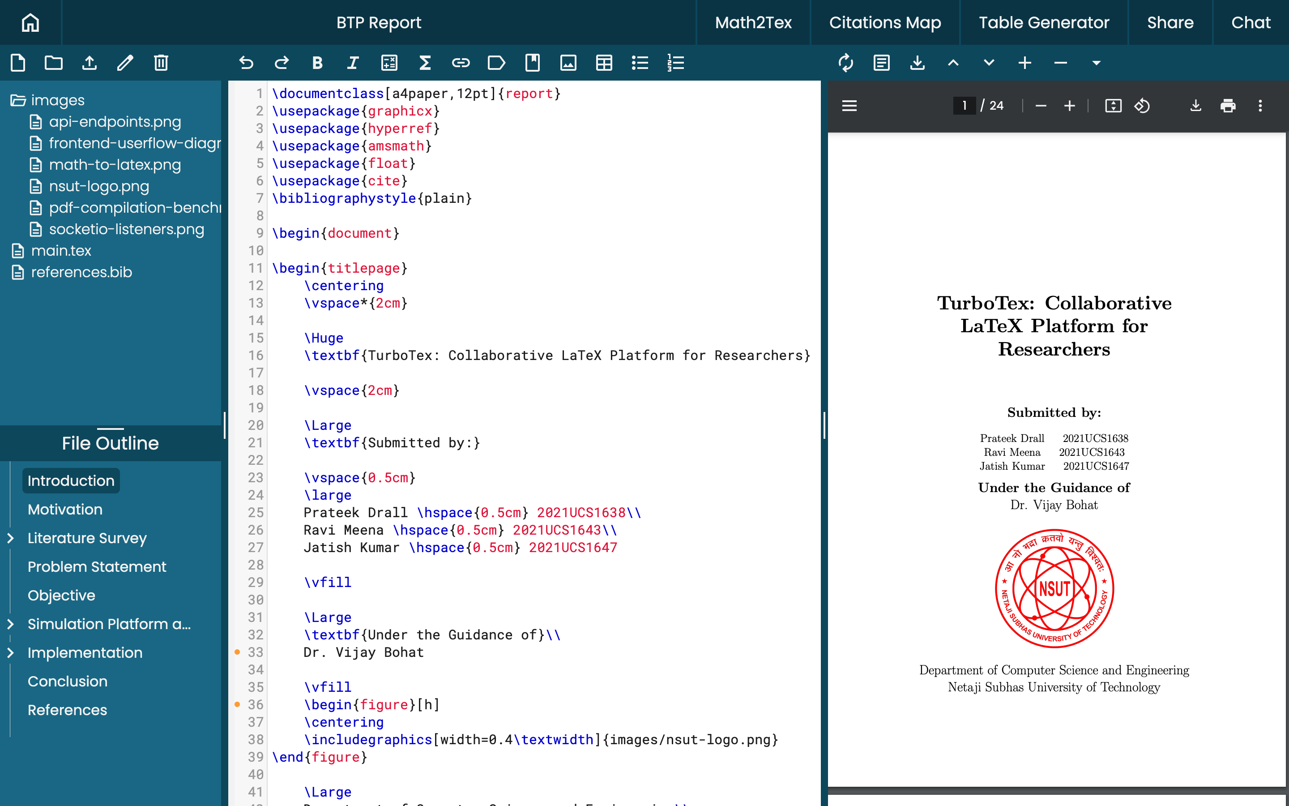Open PDF viewer more options menu
The height and width of the screenshot is (806, 1289).
coord(1260,106)
